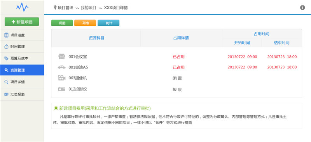Screen dimensions: 311x142
Task: Click 报废 status for 012投影仪
Action: pos(177,90)
